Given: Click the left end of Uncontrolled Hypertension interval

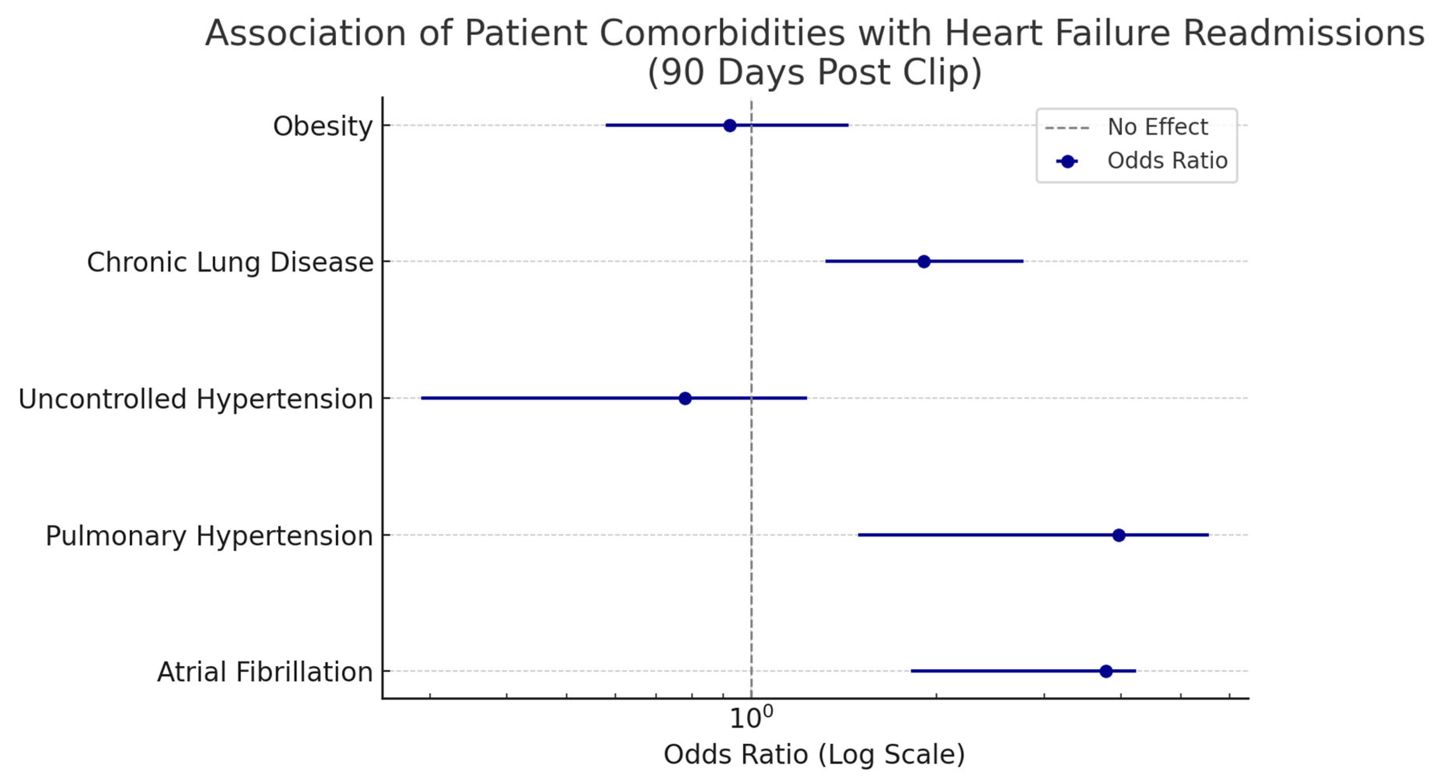Looking at the screenshot, I should (422, 398).
